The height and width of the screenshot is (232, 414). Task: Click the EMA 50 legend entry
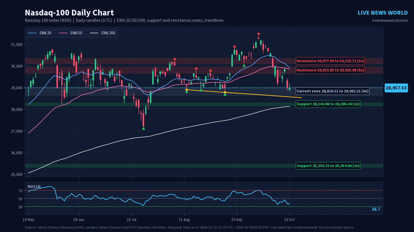71,33
